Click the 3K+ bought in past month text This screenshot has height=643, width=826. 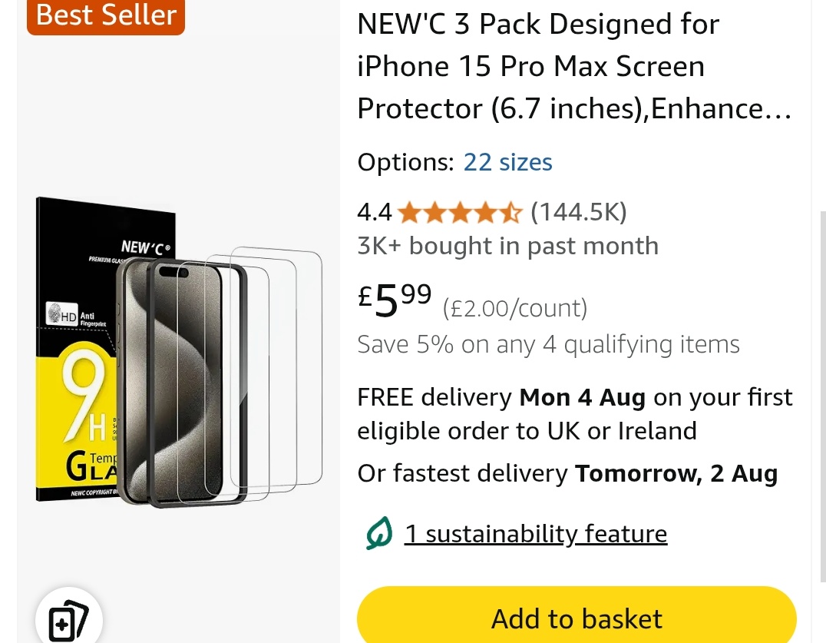coord(508,246)
